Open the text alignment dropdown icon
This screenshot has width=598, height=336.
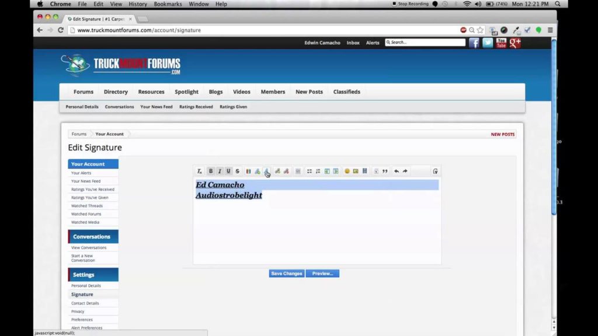point(298,171)
